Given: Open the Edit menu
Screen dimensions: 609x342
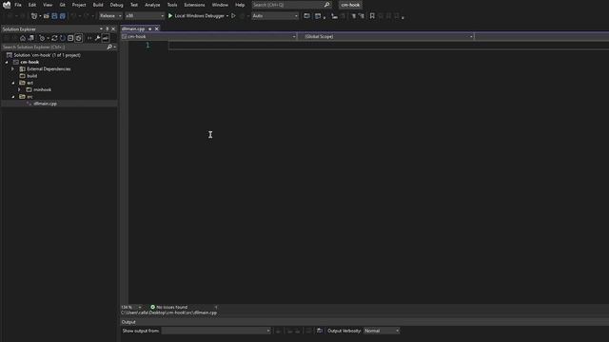Looking at the screenshot, I should (31, 5).
